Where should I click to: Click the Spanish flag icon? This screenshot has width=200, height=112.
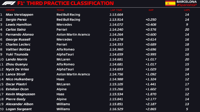click(x=170, y=3)
